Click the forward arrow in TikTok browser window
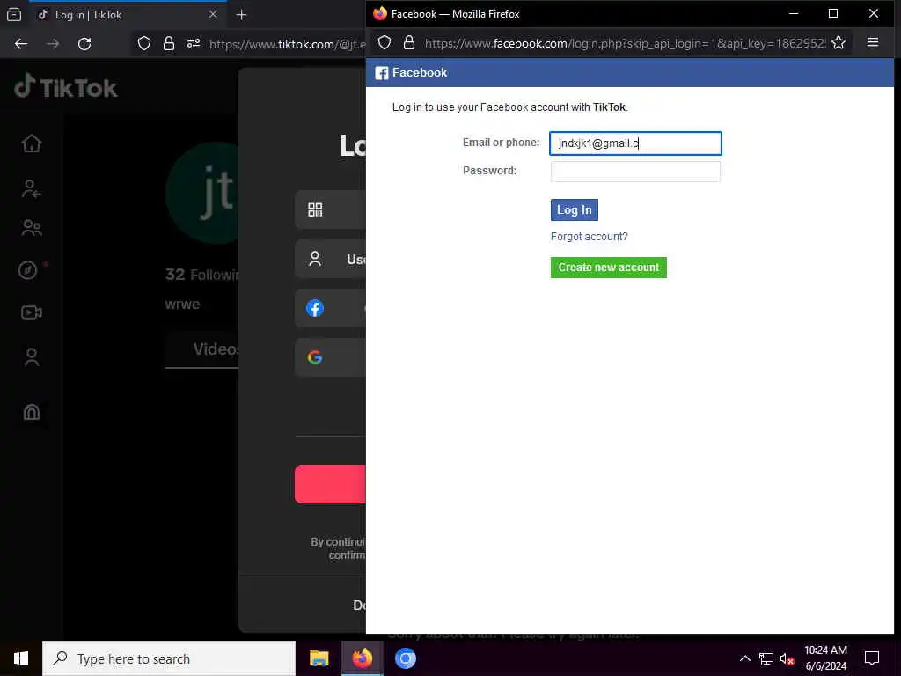The height and width of the screenshot is (676, 901). [x=53, y=44]
